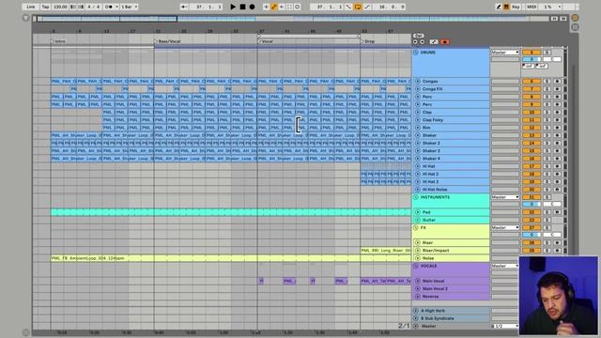Collapse the FX group track
This screenshot has height=338, width=601.
[416, 227]
